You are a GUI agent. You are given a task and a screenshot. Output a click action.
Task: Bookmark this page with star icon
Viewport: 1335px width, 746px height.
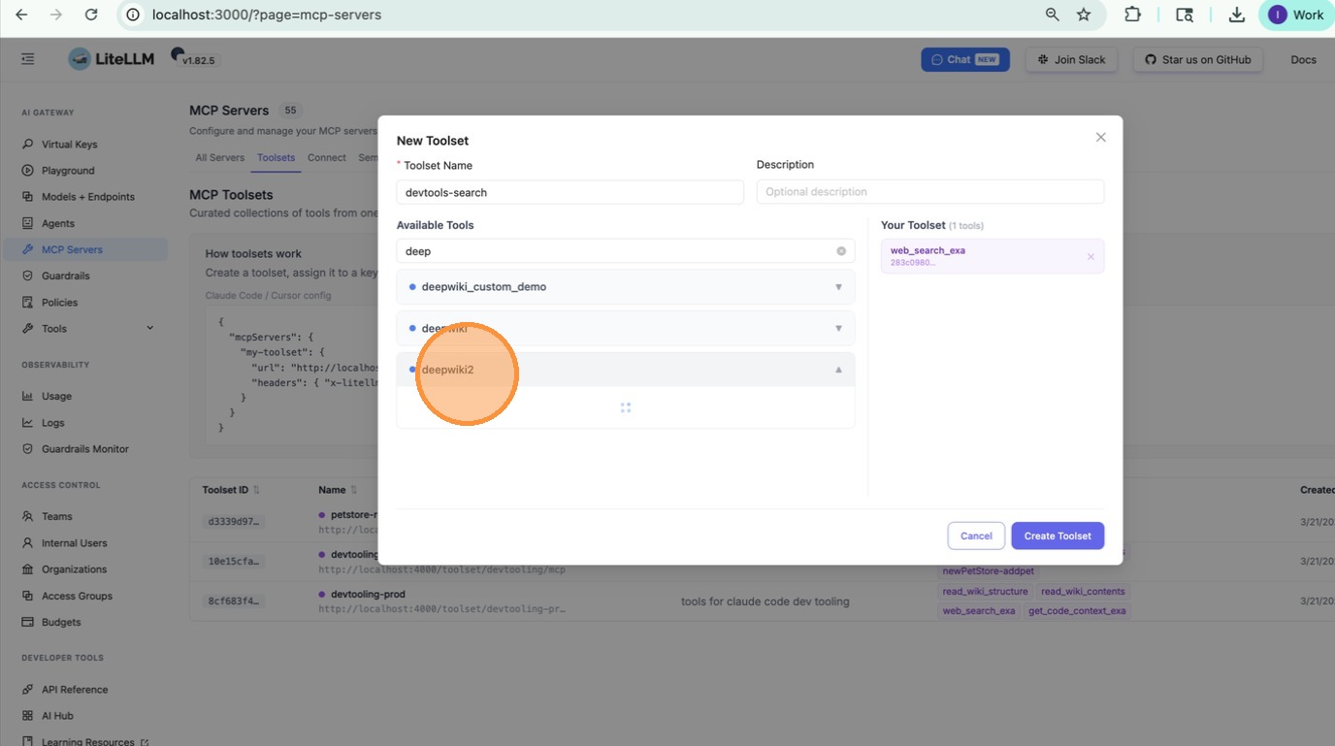pos(1084,15)
